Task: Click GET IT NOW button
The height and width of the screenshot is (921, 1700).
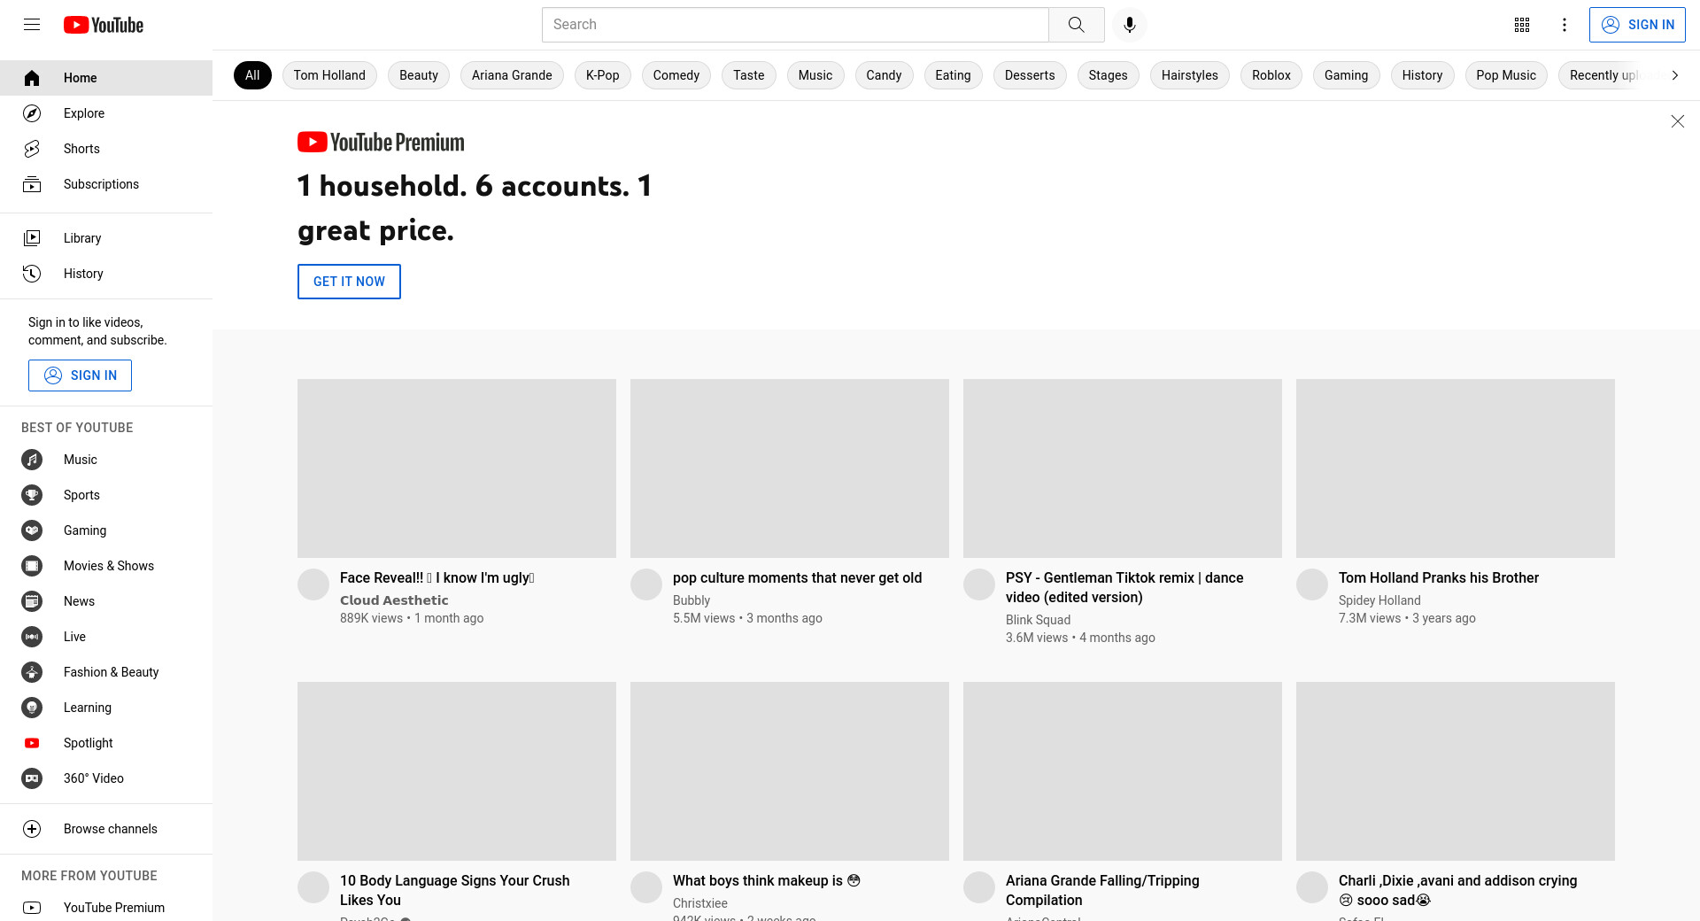Action: 349,282
